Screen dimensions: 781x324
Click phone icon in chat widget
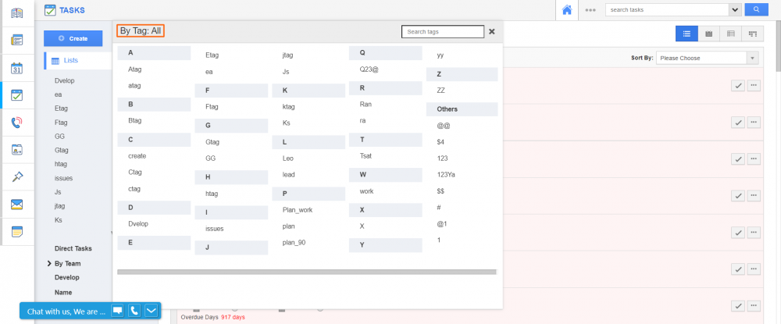[134, 311]
